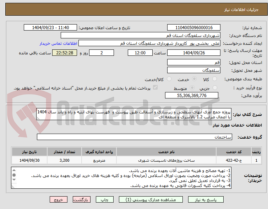This screenshot has width=268, height=209.
Task: Click the خروج exit button
Action: pos(59,200)
